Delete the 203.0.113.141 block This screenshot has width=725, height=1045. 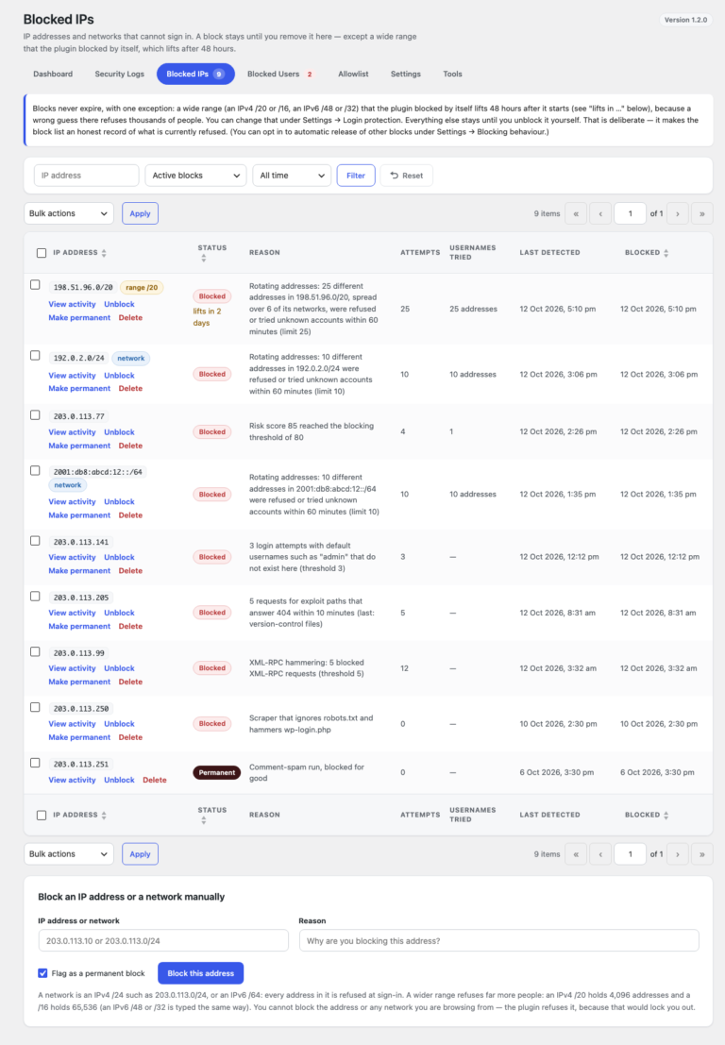[x=130, y=571]
